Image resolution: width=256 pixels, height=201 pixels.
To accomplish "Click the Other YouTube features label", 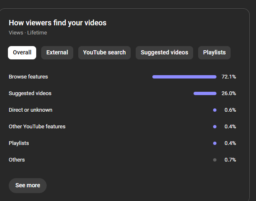I will click(x=37, y=127).
